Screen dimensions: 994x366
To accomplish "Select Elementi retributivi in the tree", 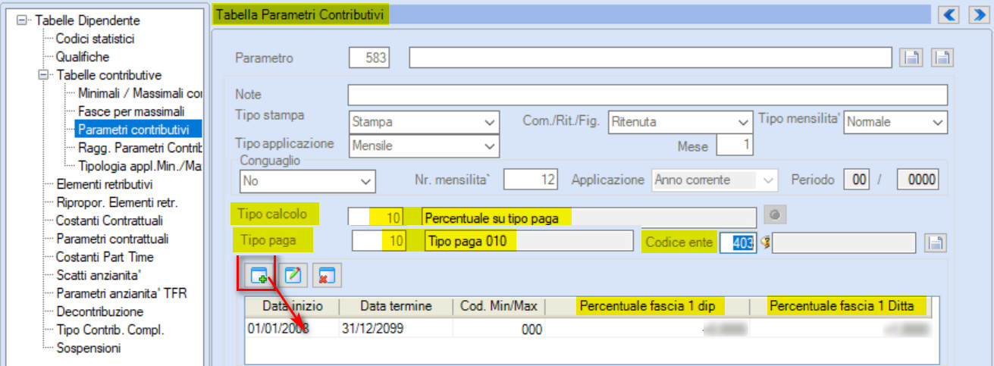I will (x=105, y=184).
